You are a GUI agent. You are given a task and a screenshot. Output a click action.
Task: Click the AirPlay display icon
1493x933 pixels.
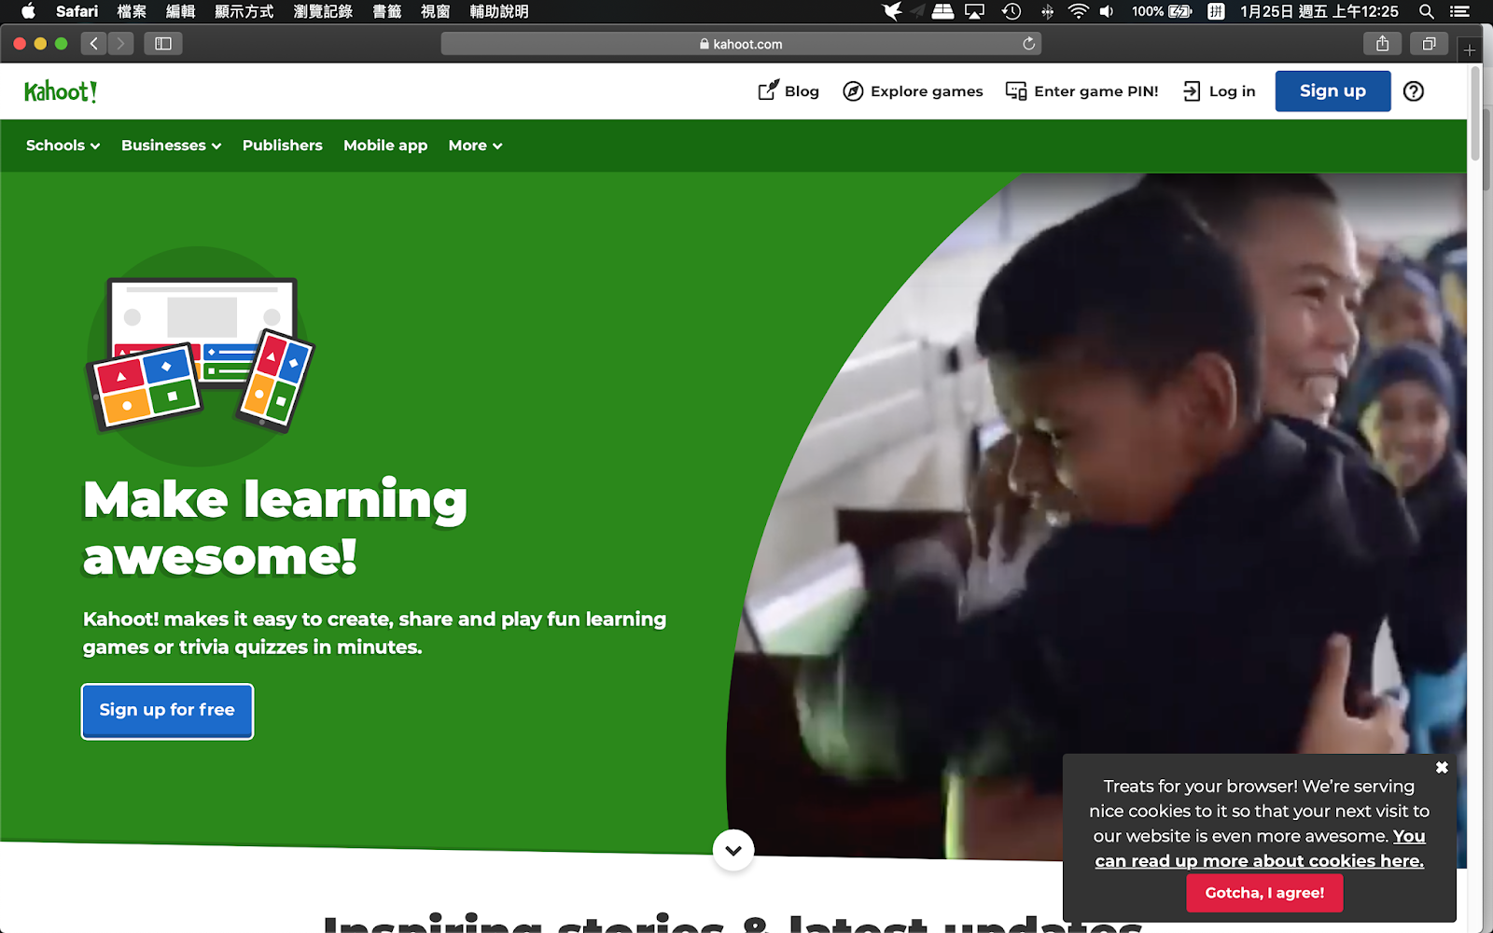coord(975,11)
